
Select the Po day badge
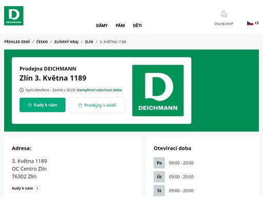(159, 163)
